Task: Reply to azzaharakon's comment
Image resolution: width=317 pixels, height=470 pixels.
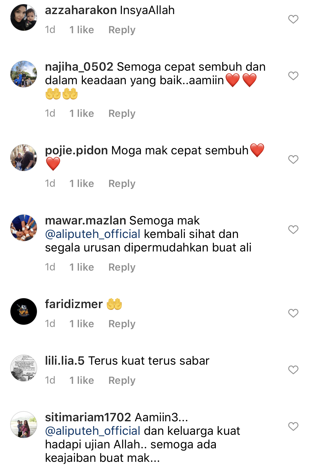Action: point(122,30)
